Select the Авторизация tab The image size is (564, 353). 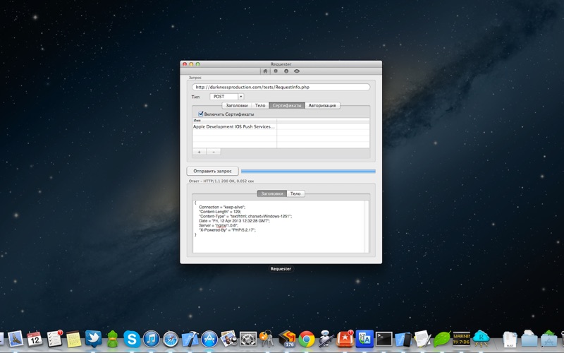[322, 105]
